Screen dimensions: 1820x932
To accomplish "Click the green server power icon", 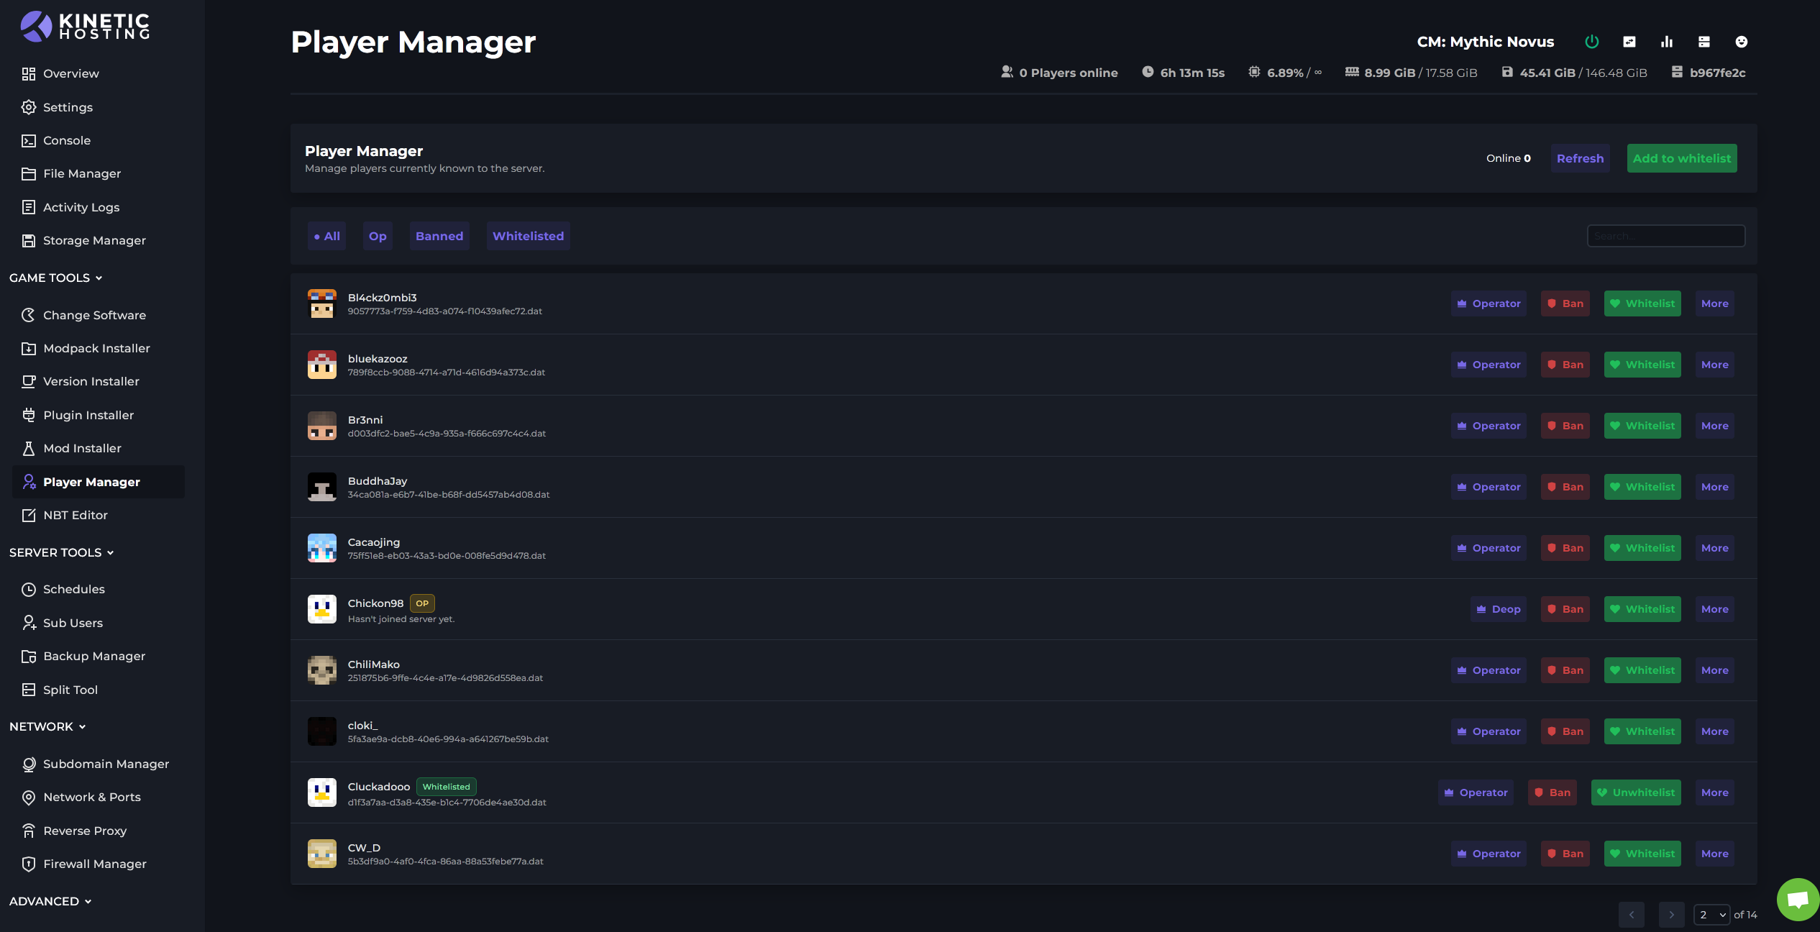I will coord(1592,42).
